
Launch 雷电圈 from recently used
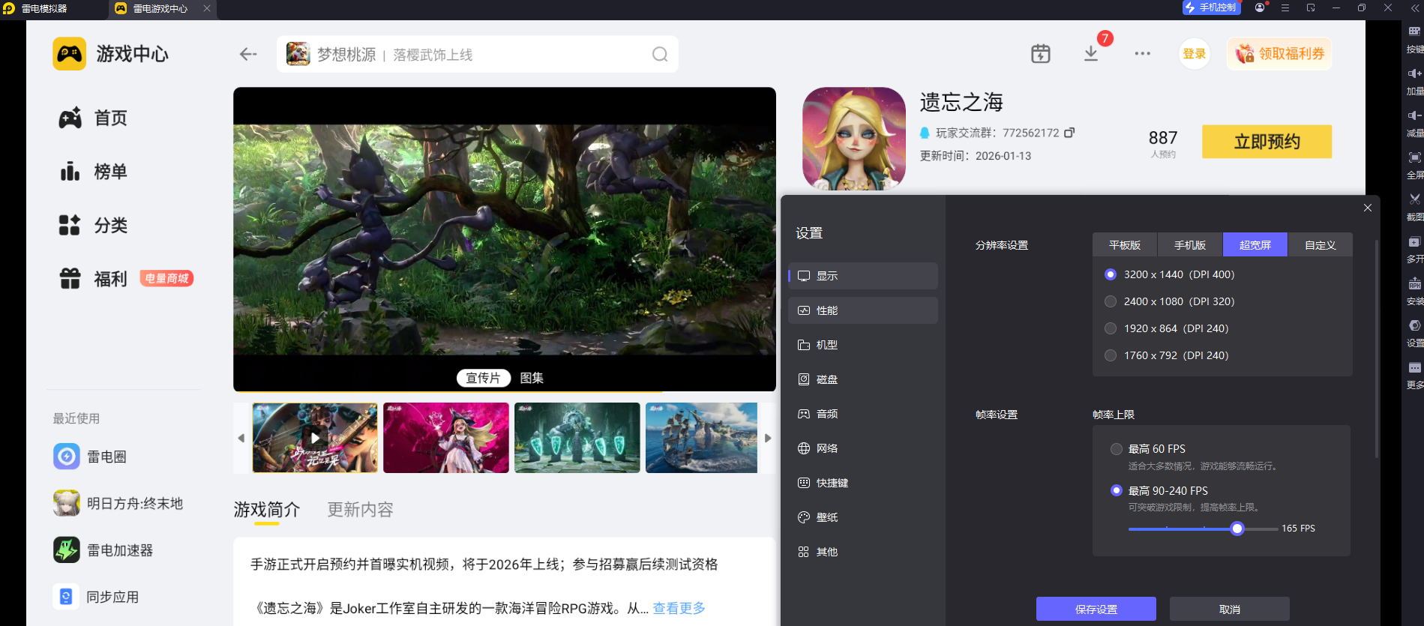[90, 457]
